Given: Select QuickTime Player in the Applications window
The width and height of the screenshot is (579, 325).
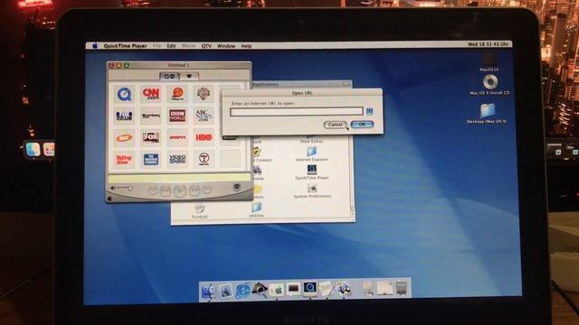Looking at the screenshot, I should [311, 172].
